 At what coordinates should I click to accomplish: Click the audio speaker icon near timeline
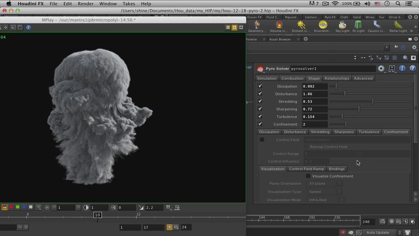[406, 222]
